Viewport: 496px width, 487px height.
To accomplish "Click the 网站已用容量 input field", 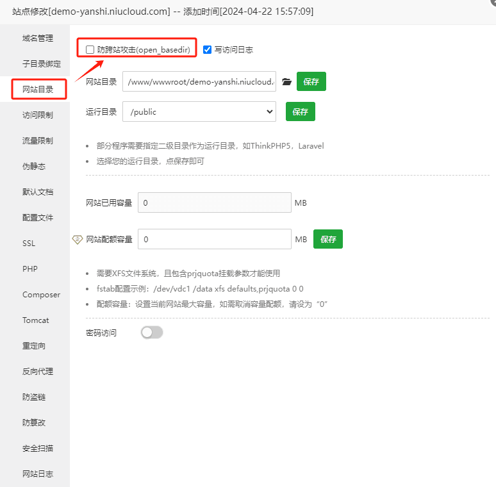I will (x=214, y=202).
